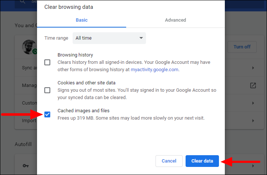Click the Turn off sync button
Viewport: 267px width, 175px height.
pyautogui.click(x=242, y=47)
